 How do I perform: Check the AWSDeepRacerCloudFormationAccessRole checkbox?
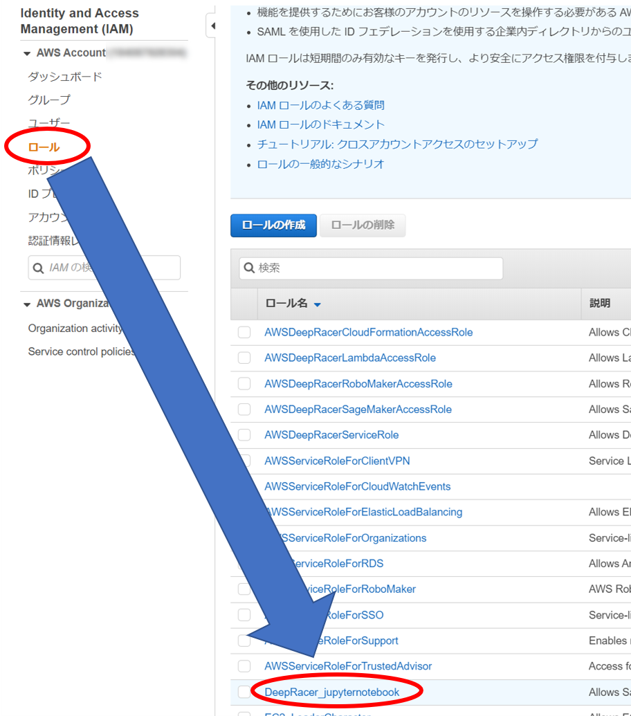244,332
